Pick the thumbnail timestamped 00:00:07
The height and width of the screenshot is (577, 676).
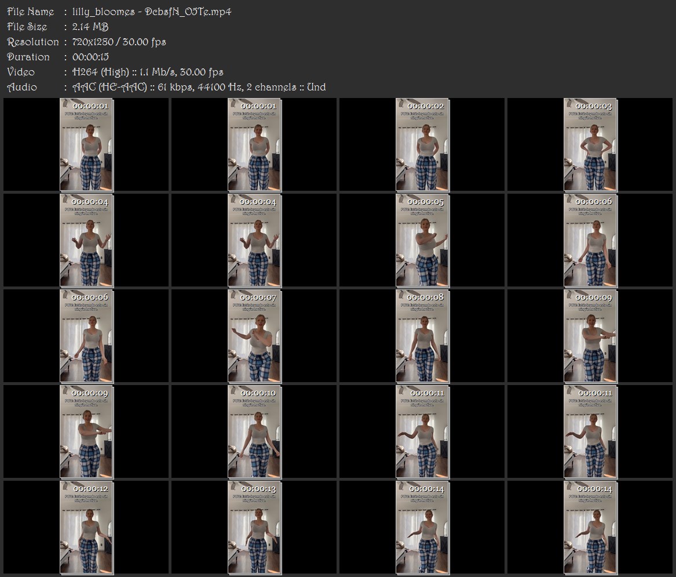point(254,336)
